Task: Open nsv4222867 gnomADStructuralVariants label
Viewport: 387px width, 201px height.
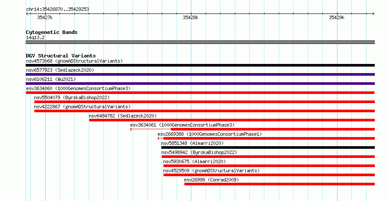Action: pyautogui.click(x=82, y=107)
